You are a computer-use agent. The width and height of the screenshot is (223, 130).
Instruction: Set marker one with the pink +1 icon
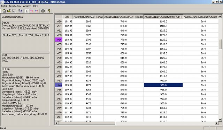pyautogui.click(x=31, y=11)
